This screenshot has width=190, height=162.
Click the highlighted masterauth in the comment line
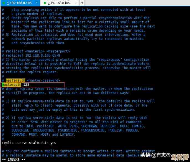tap(15, 80)
